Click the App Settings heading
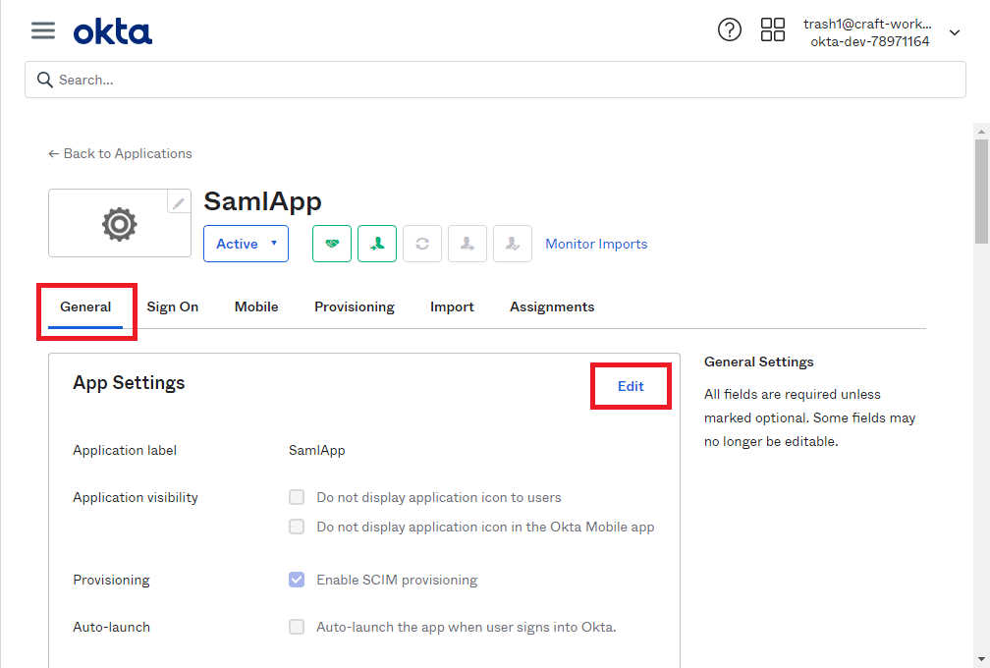 pos(129,382)
